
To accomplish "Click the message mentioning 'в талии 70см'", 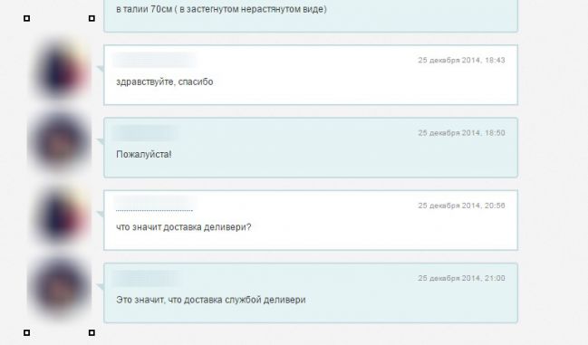I will tap(311, 15).
